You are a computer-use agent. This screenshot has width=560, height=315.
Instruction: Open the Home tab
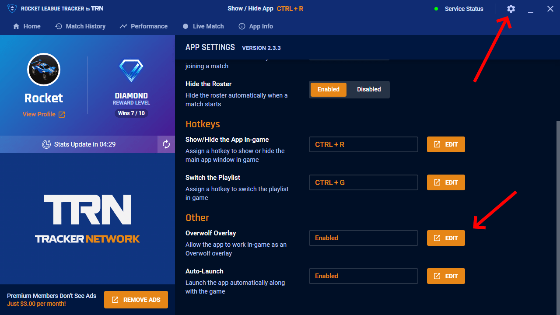click(x=27, y=26)
